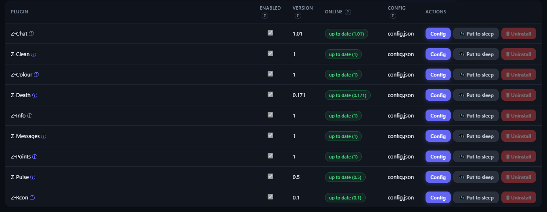
Task: Click the up to date (0.171) badge
Action: coord(348,95)
